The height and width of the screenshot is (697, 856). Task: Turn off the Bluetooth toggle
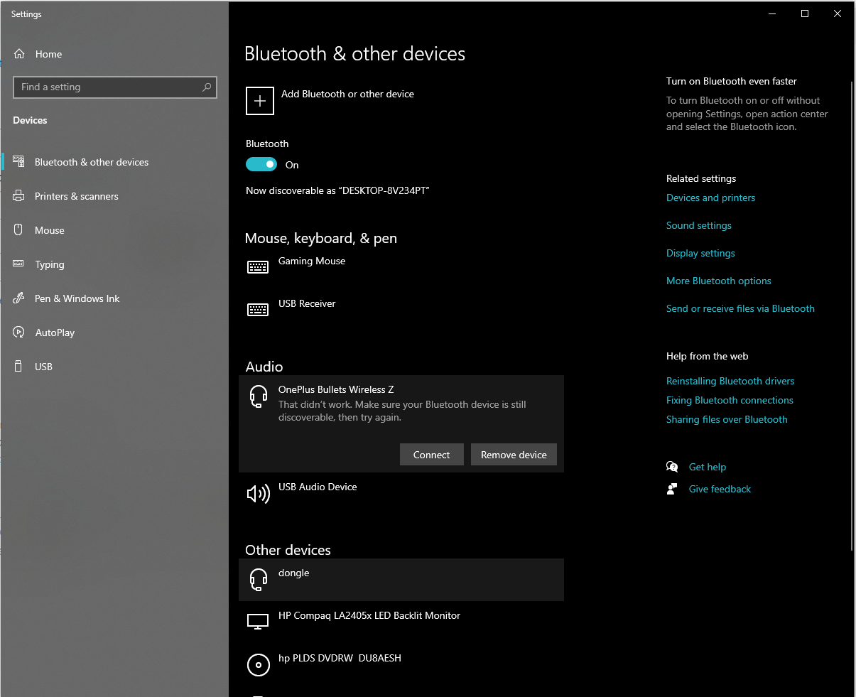tap(261, 164)
